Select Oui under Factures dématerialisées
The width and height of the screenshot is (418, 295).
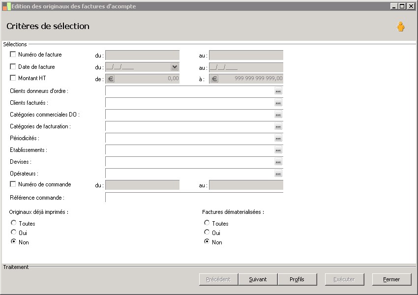tap(207, 233)
